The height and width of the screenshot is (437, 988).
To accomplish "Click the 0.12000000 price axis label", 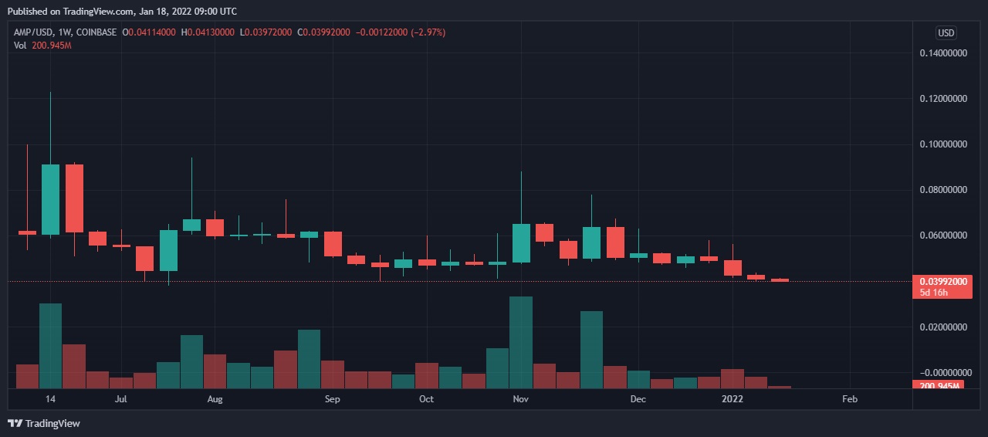I will (x=942, y=99).
